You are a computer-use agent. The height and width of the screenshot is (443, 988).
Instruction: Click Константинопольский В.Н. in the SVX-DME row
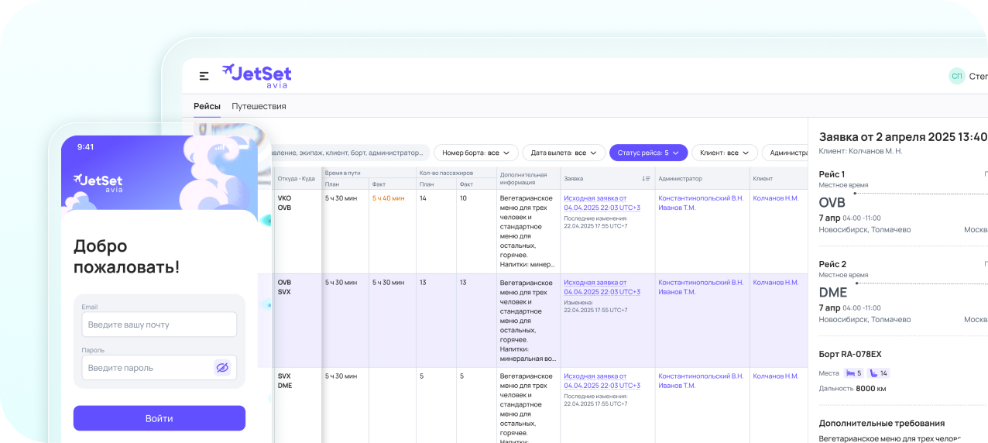[x=700, y=376]
